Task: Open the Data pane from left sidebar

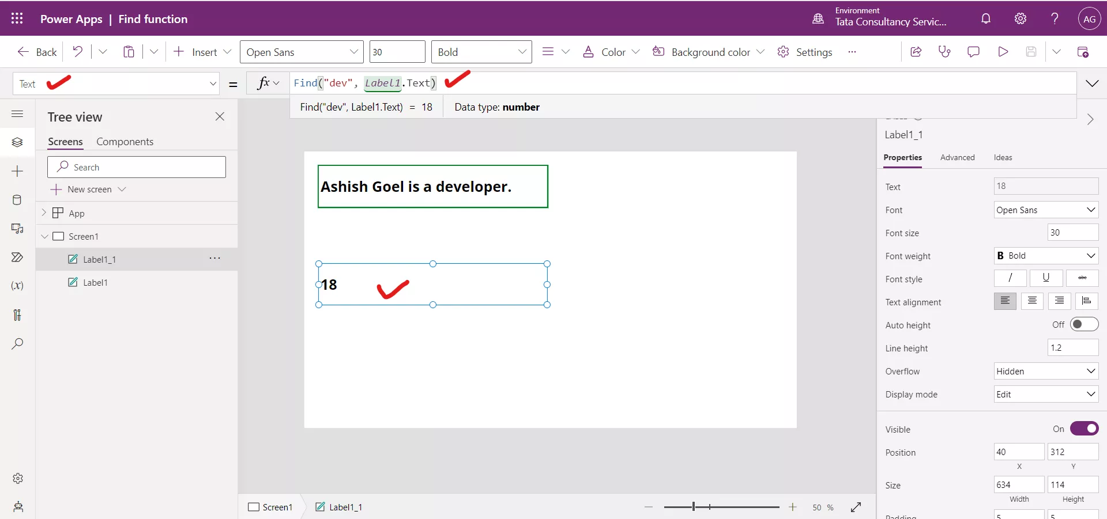Action: pyautogui.click(x=17, y=200)
